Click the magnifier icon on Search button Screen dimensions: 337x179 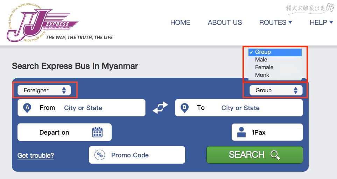[x=275, y=155]
